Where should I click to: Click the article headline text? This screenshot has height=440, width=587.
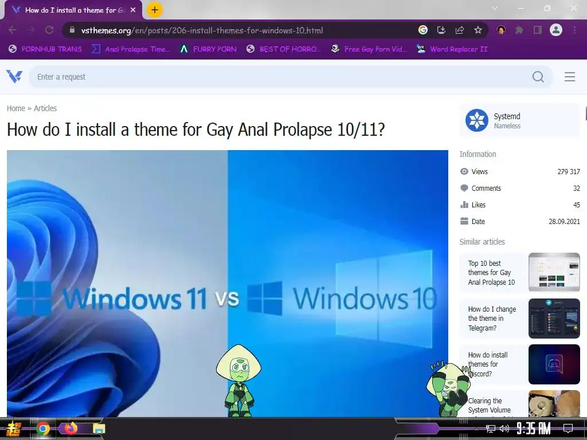(x=196, y=130)
